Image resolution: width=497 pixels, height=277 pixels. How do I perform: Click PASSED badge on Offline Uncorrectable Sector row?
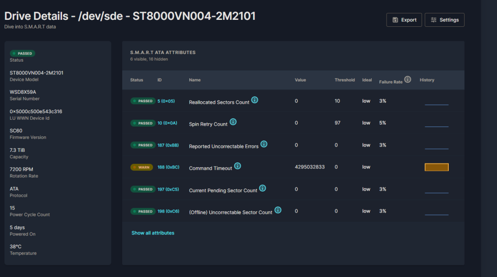[143, 211]
